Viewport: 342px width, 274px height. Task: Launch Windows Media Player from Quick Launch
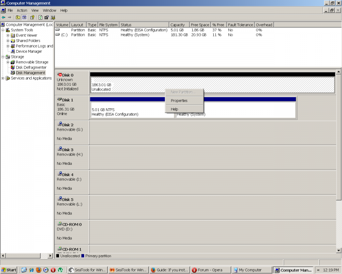(x=46, y=270)
